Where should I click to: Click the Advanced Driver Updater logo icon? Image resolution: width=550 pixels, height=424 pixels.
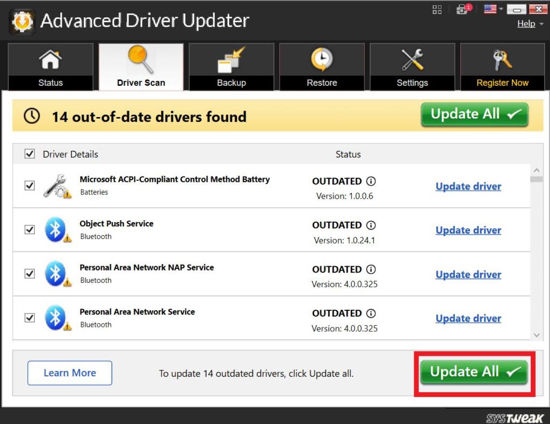[22, 21]
